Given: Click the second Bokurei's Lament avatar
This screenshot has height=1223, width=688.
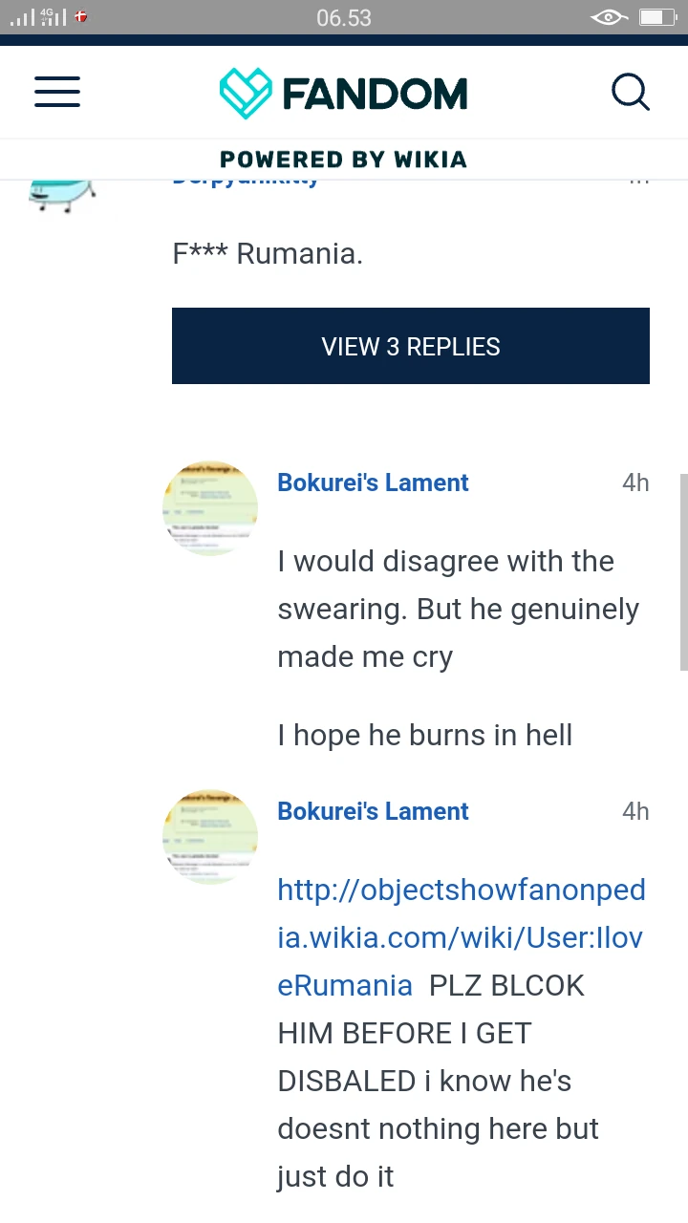Looking at the screenshot, I should click(209, 836).
